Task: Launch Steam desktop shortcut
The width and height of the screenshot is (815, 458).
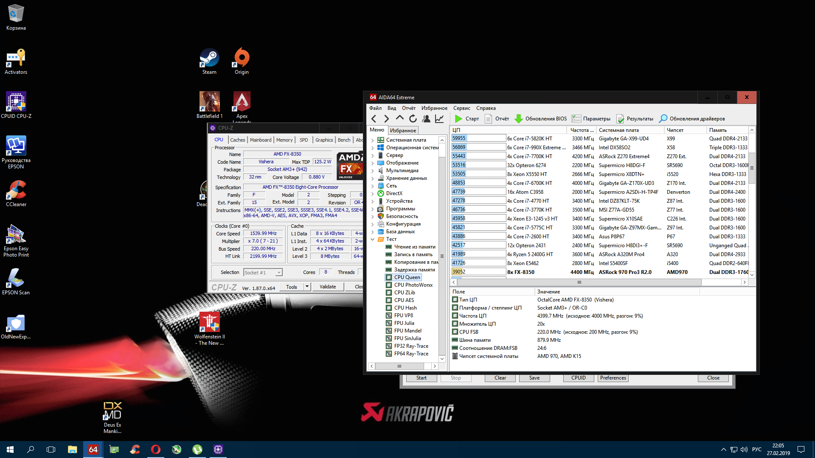Action: (209, 61)
